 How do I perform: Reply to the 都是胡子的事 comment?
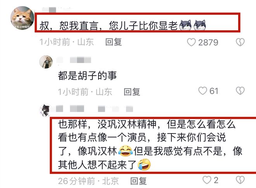click(x=132, y=92)
